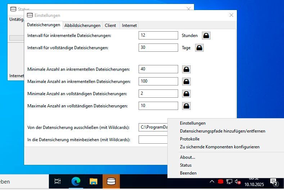Screen dimensions: 284x190
Task: Open the Internet tab
Action: 129,26
